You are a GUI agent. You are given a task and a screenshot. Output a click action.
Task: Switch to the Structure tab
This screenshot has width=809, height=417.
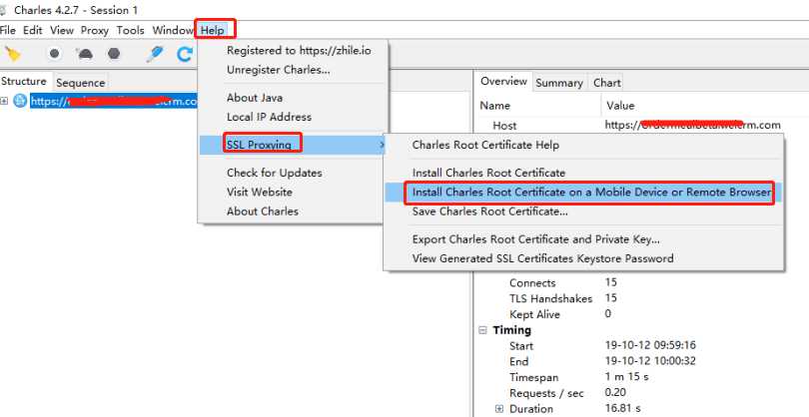(x=24, y=82)
